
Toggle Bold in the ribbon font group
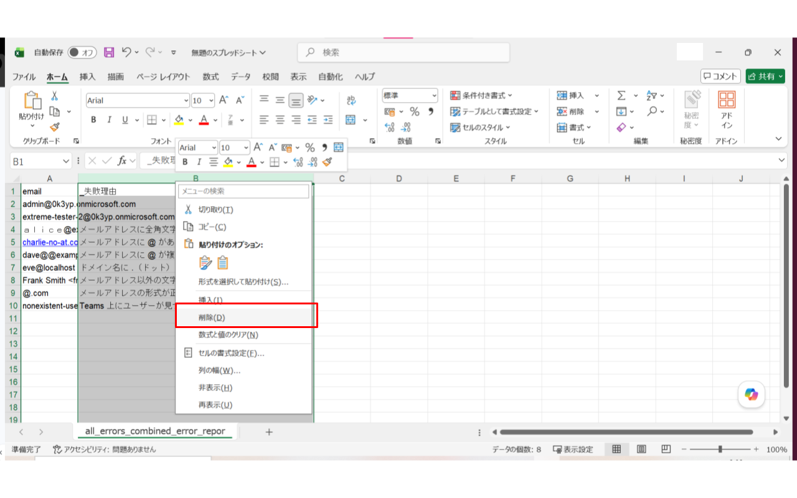[93, 120]
